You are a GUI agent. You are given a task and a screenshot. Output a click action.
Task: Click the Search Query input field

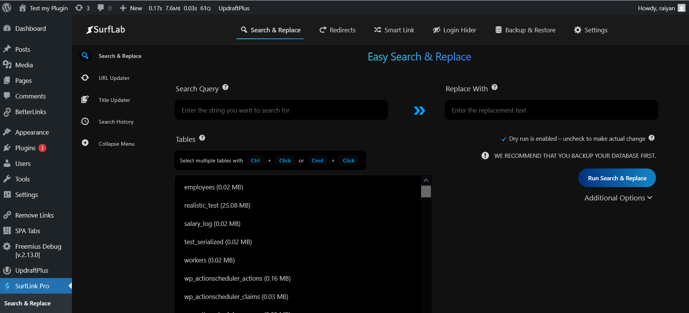tap(281, 110)
